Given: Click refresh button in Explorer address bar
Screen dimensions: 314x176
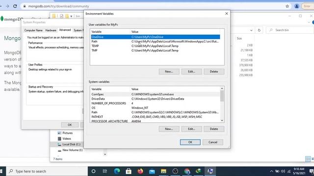Looking at the screenshot, I should [x=259, y=30].
